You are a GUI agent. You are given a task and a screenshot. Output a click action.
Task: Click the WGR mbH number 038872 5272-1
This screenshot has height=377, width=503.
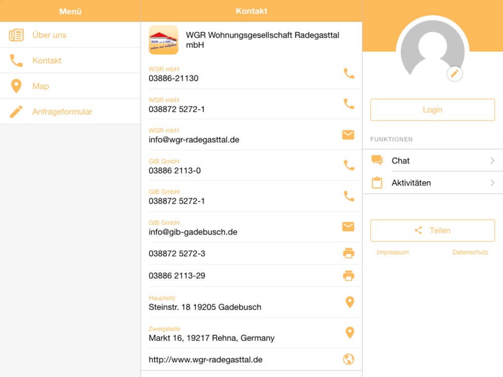click(177, 109)
